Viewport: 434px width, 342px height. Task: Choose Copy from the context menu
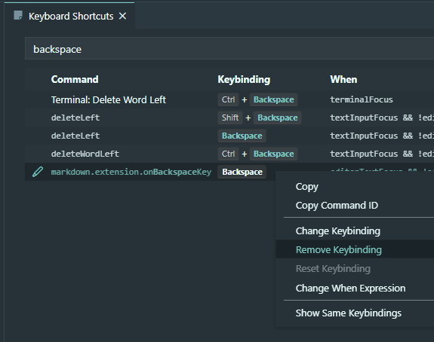(x=307, y=187)
